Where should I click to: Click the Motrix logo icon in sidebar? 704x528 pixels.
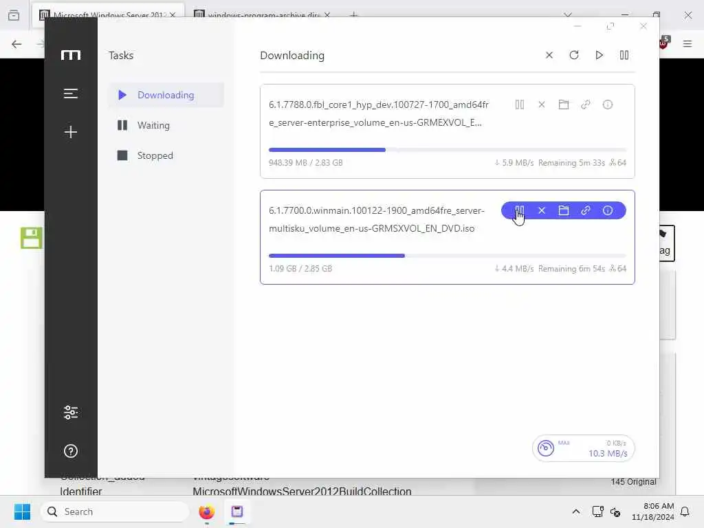[71, 55]
